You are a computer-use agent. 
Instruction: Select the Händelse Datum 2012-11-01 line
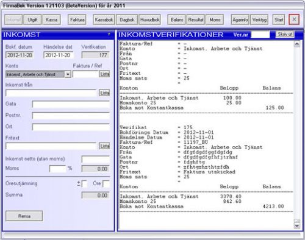point(167,138)
